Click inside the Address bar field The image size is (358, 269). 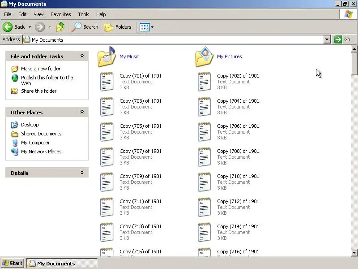174,39
